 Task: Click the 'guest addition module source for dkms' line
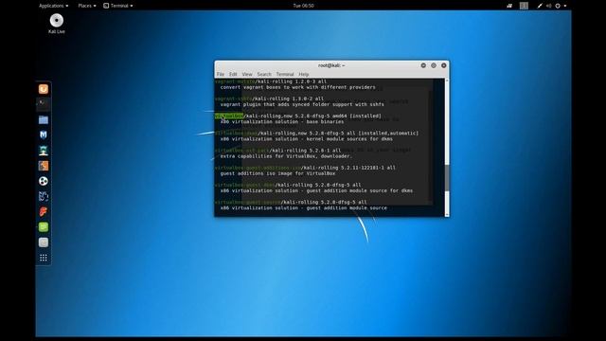(316, 190)
